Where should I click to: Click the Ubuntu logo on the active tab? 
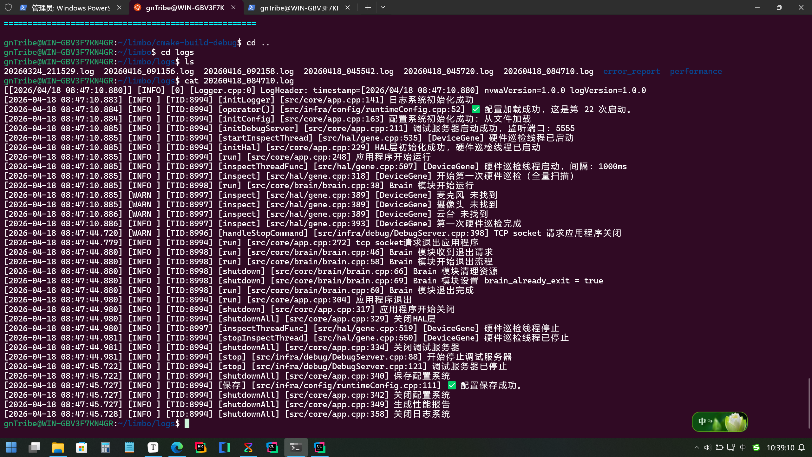[x=137, y=7]
